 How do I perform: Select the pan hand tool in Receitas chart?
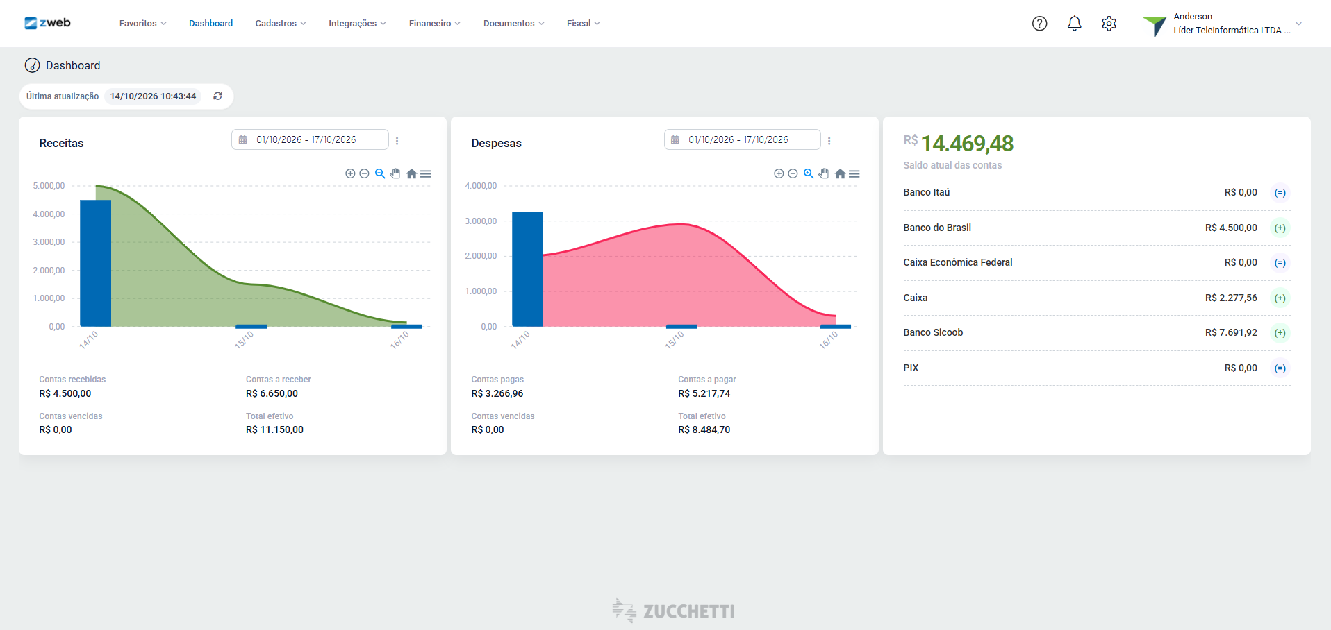(395, 173)
